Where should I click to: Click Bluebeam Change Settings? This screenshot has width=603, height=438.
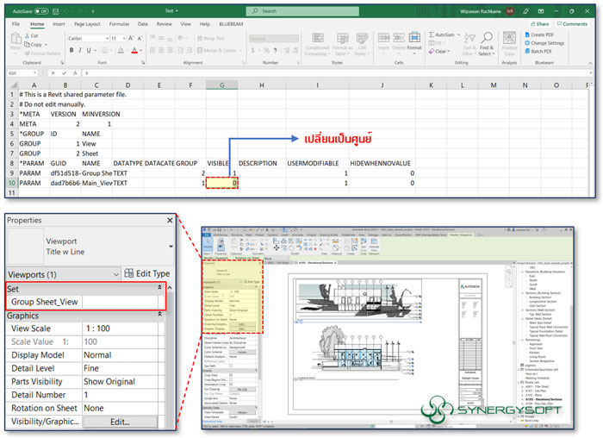coord(544,43)
